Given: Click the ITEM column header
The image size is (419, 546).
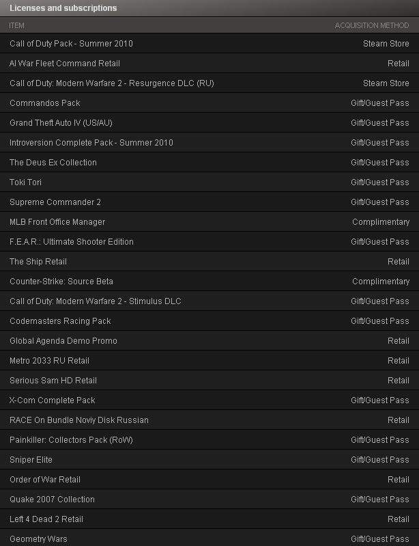Looking at the screenshot, I should click(16, 25).
